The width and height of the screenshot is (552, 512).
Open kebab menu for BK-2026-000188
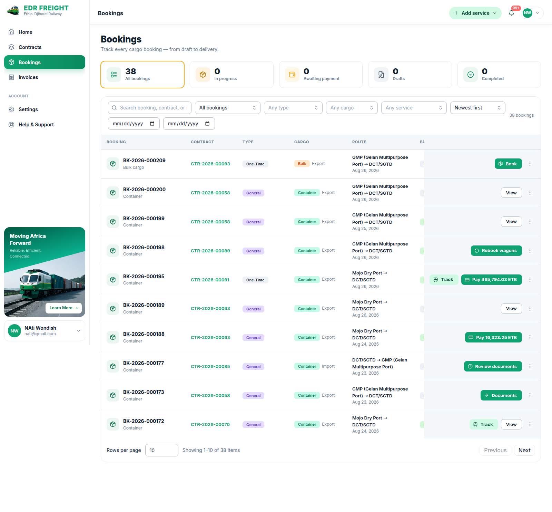(530, 338)
